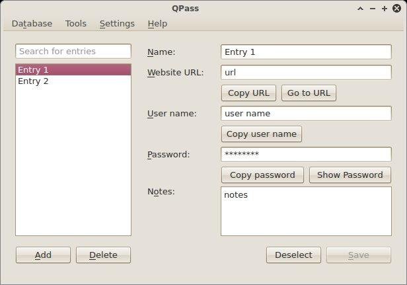Click the User name field
This screenshot has width=407, height=285.
[x=306, y=113]
